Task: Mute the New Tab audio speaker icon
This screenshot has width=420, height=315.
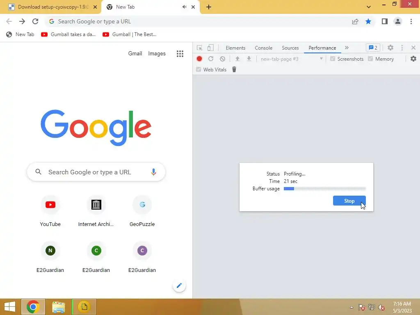Action: [184, 7]
